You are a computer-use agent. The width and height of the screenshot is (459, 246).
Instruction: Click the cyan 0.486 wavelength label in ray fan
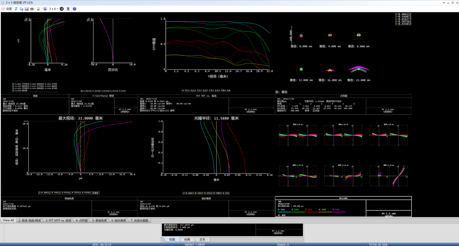tap(281, 210)
